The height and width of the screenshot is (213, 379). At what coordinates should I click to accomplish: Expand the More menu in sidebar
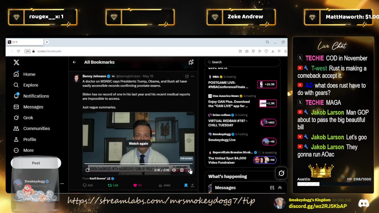(24, 150)
